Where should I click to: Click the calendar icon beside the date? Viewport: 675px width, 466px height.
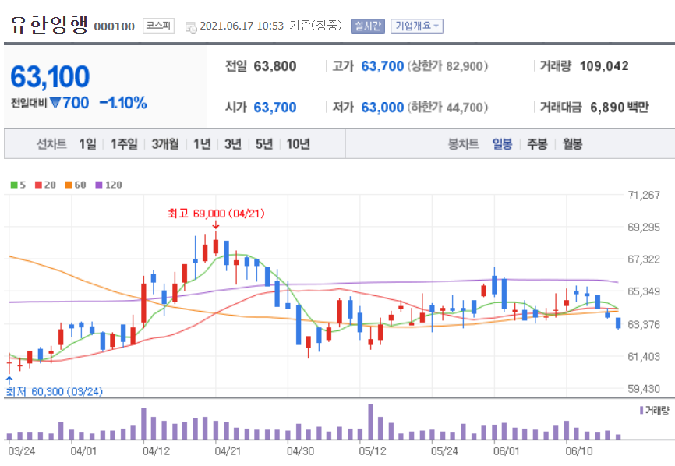[191, 27]
